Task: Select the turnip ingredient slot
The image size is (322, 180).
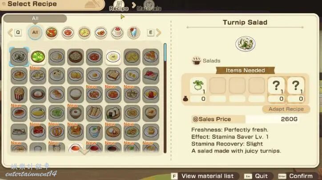Action: pyautogui.click(x=198, y=86)
